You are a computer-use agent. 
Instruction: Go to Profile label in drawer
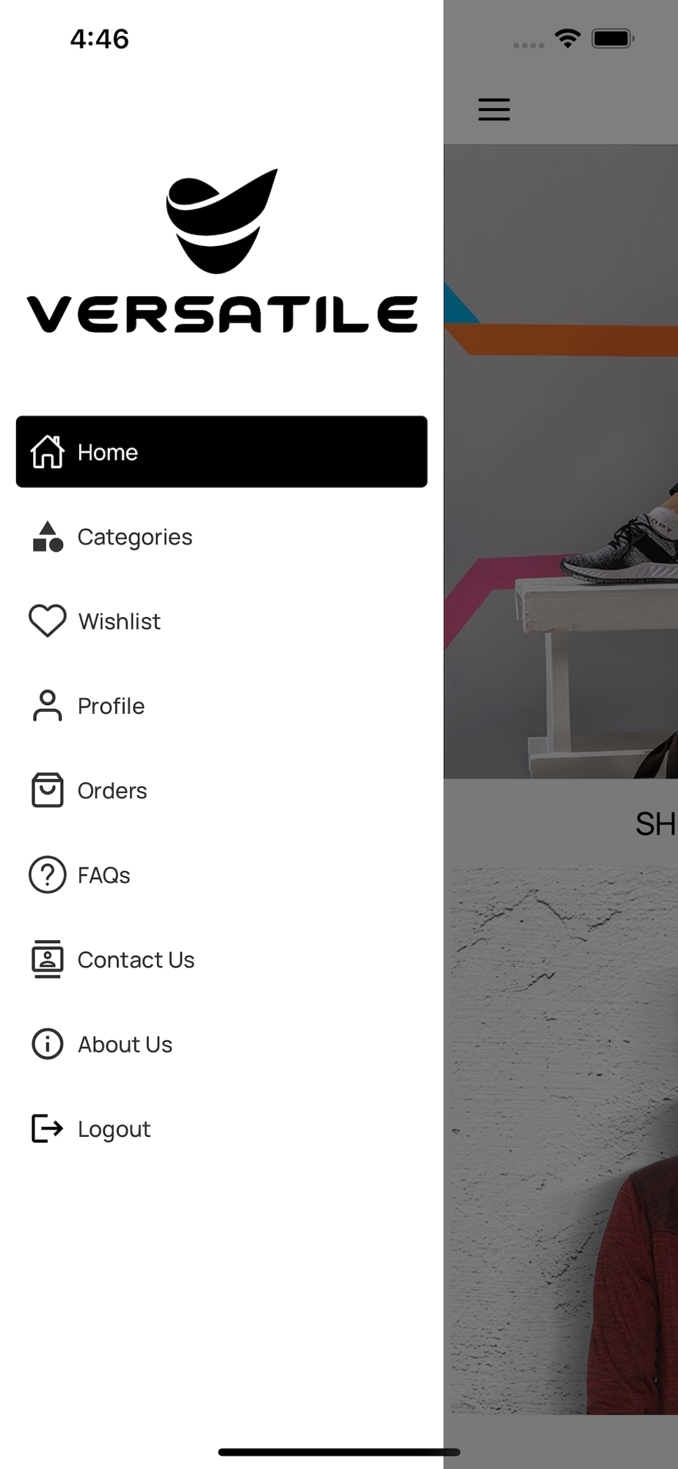(x=112, y=706)
